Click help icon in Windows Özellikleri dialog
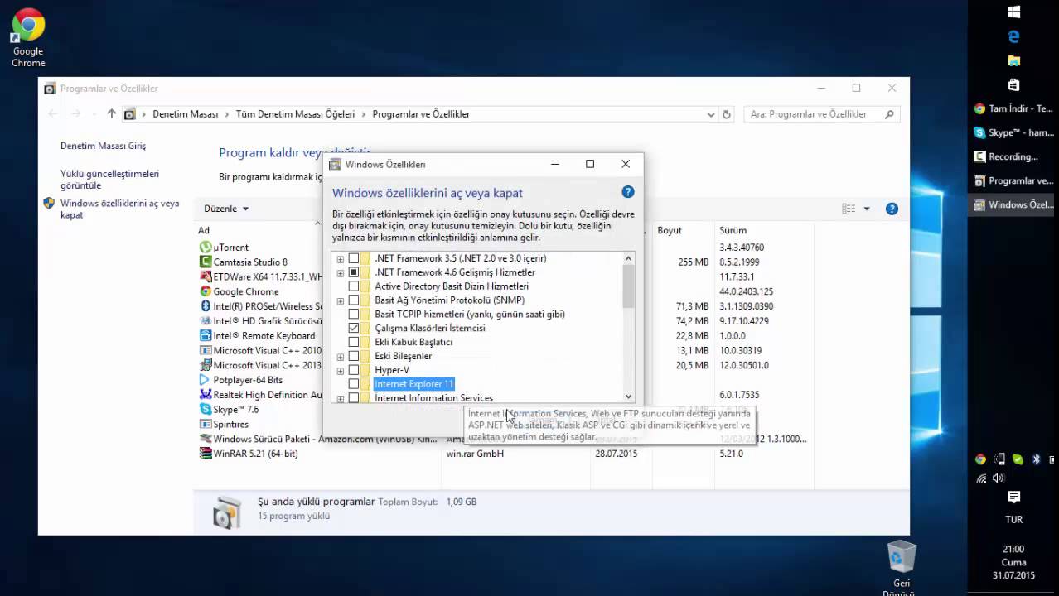Screen dimensions: 1059x596 click(x=628, y=192)
